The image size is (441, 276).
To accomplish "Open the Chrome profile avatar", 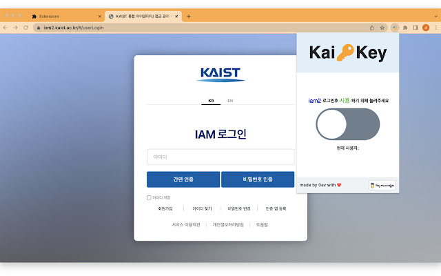I will (426, 28).
